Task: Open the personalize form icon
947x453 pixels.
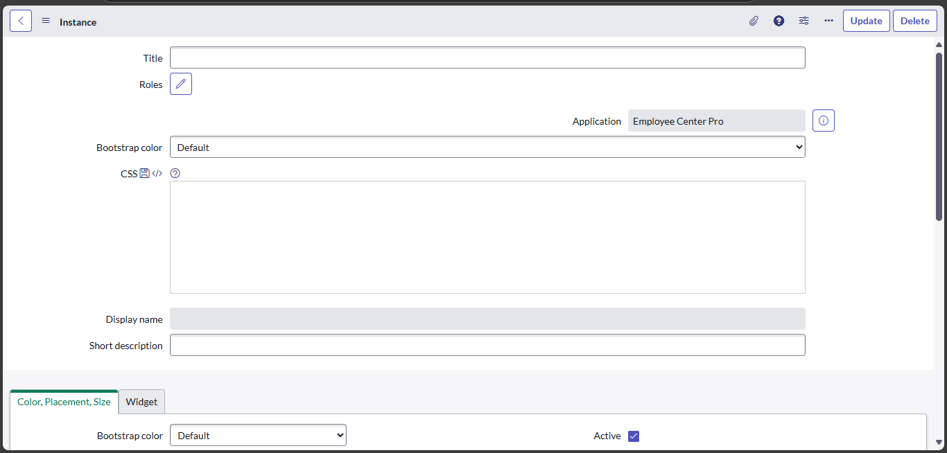Action: pyautogui.click(x=803, y=21)
